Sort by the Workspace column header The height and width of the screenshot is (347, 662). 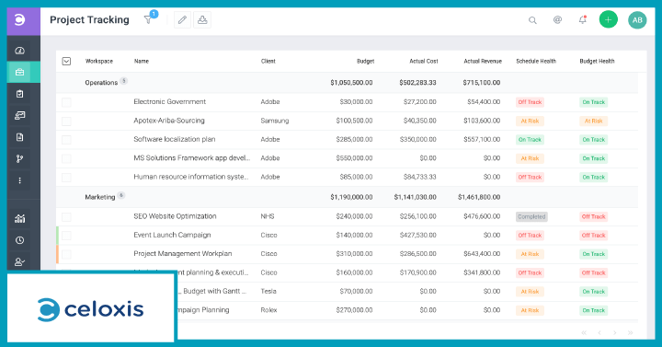pyautogui.click(x=98, y=62)
